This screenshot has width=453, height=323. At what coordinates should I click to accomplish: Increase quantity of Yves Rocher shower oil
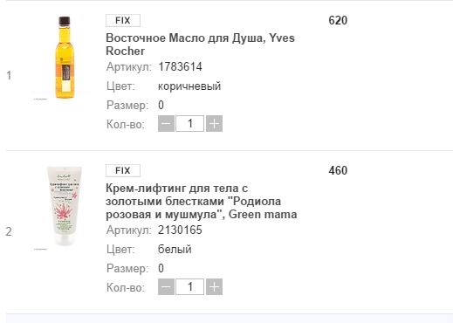coord(214,124)
